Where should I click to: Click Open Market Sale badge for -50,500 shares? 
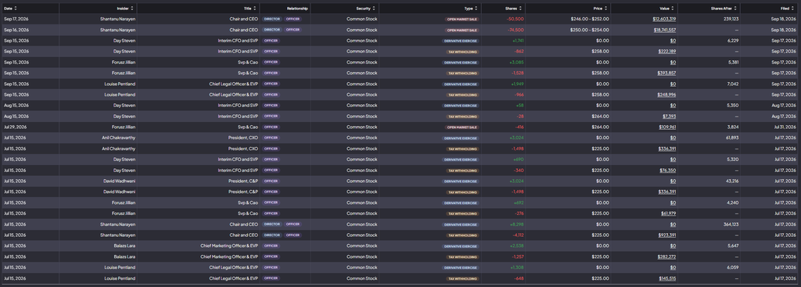pyautogui.click(x=462, y=19)
